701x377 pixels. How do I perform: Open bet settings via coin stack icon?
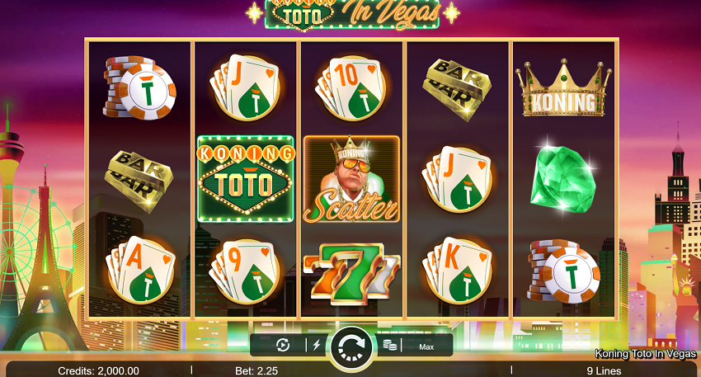[390, 345]
